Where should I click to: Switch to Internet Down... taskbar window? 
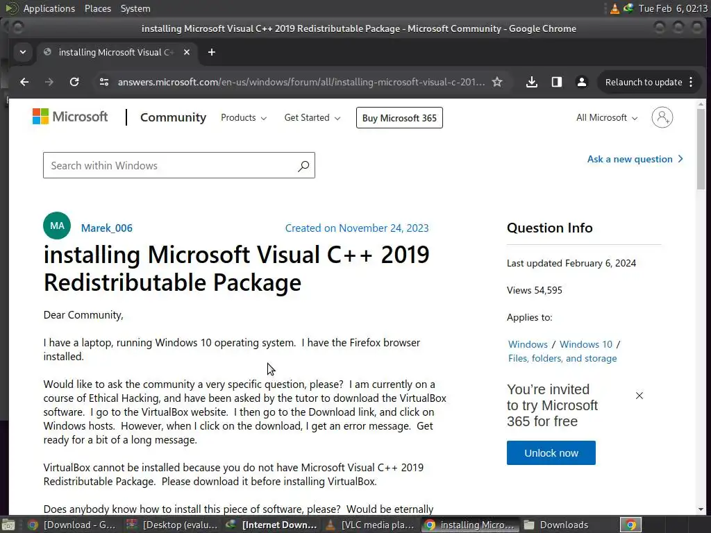click(271, 525)
